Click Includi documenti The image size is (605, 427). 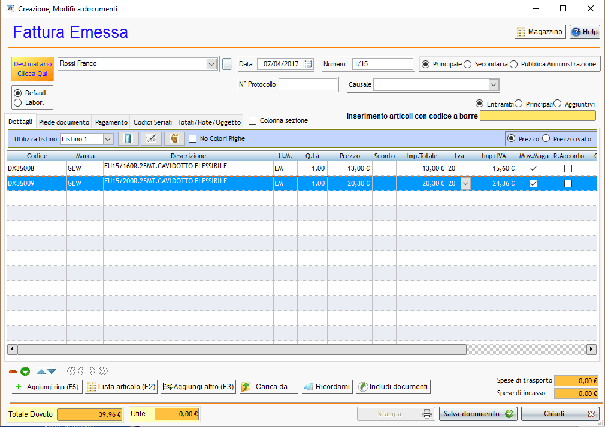pos(393,387)
